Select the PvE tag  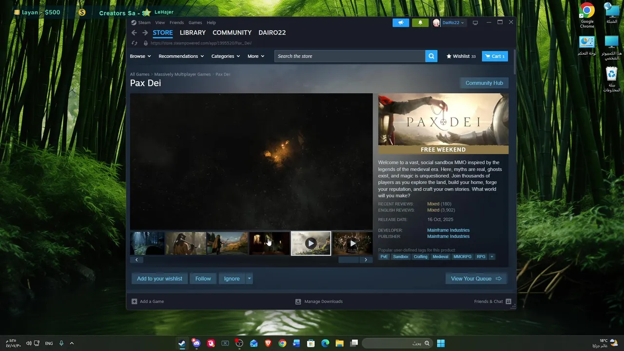click(384, 256)
